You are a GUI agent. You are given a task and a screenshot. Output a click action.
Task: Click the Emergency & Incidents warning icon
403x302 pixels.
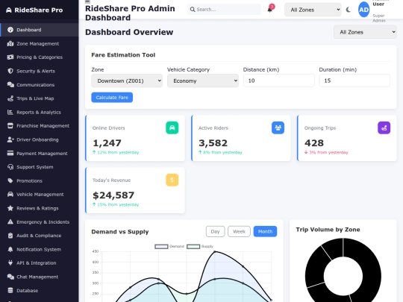[10, 222]
